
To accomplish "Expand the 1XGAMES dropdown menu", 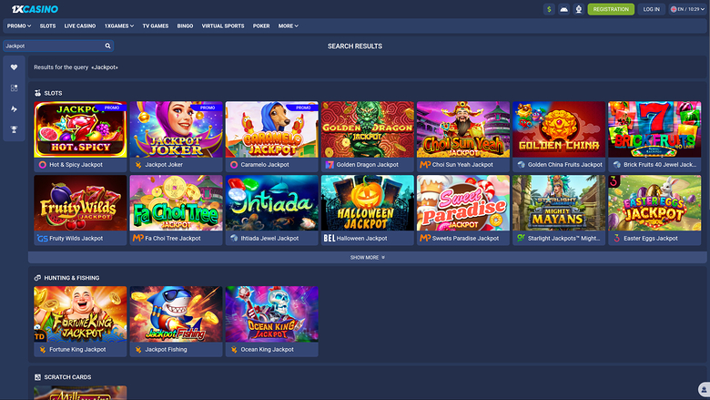I will tap(119, 26).
